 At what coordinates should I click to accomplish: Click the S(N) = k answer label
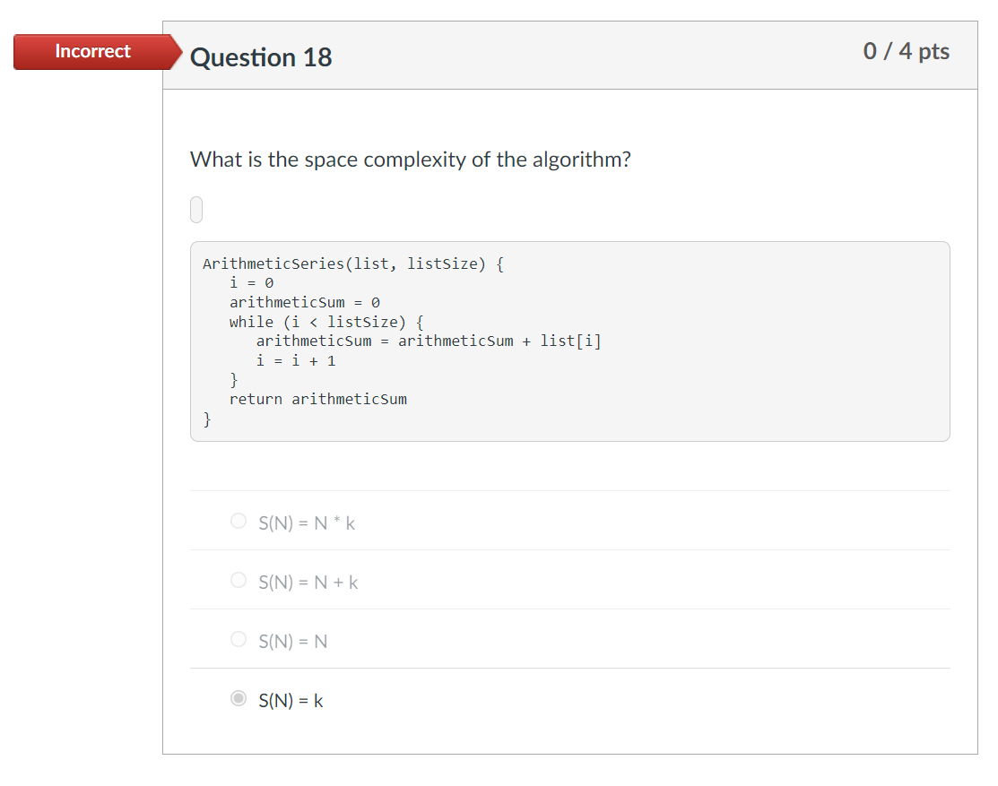click(291, 700)
